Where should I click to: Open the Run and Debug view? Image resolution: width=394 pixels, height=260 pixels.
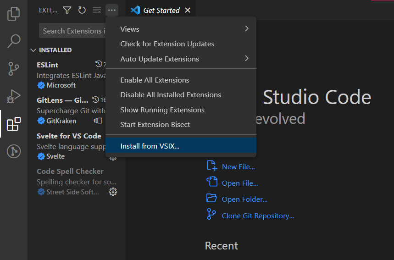[14, 96]
